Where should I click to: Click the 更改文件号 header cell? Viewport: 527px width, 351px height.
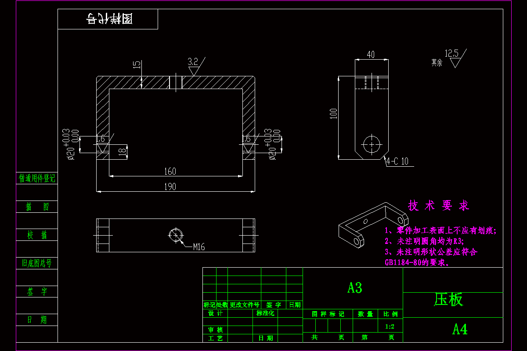tap(245, 305)
